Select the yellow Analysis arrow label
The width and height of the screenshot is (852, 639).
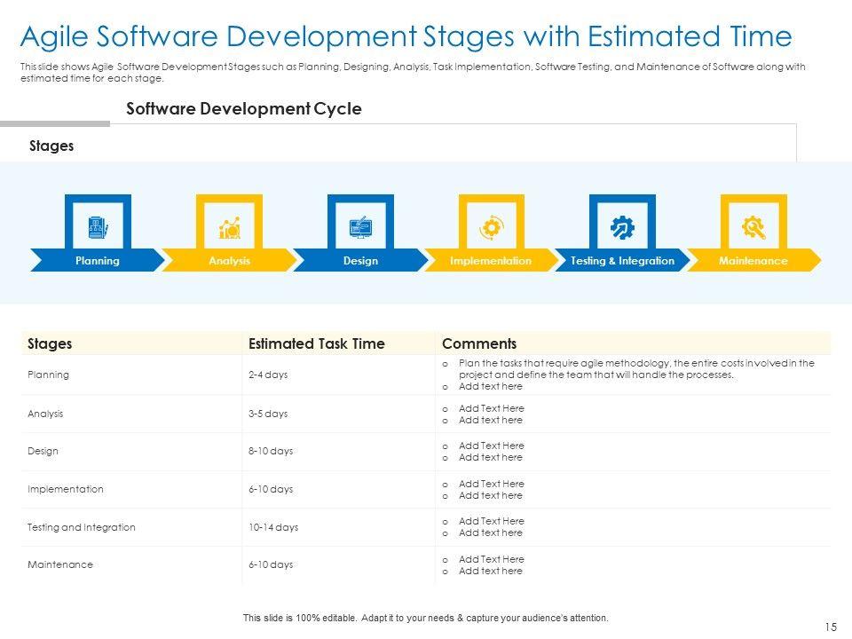pos(229,261)
